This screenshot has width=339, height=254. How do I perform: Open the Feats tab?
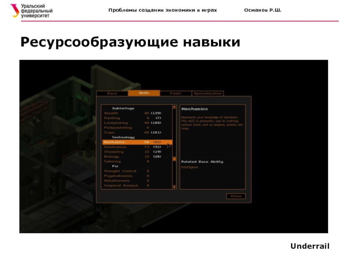click(175, 93)
